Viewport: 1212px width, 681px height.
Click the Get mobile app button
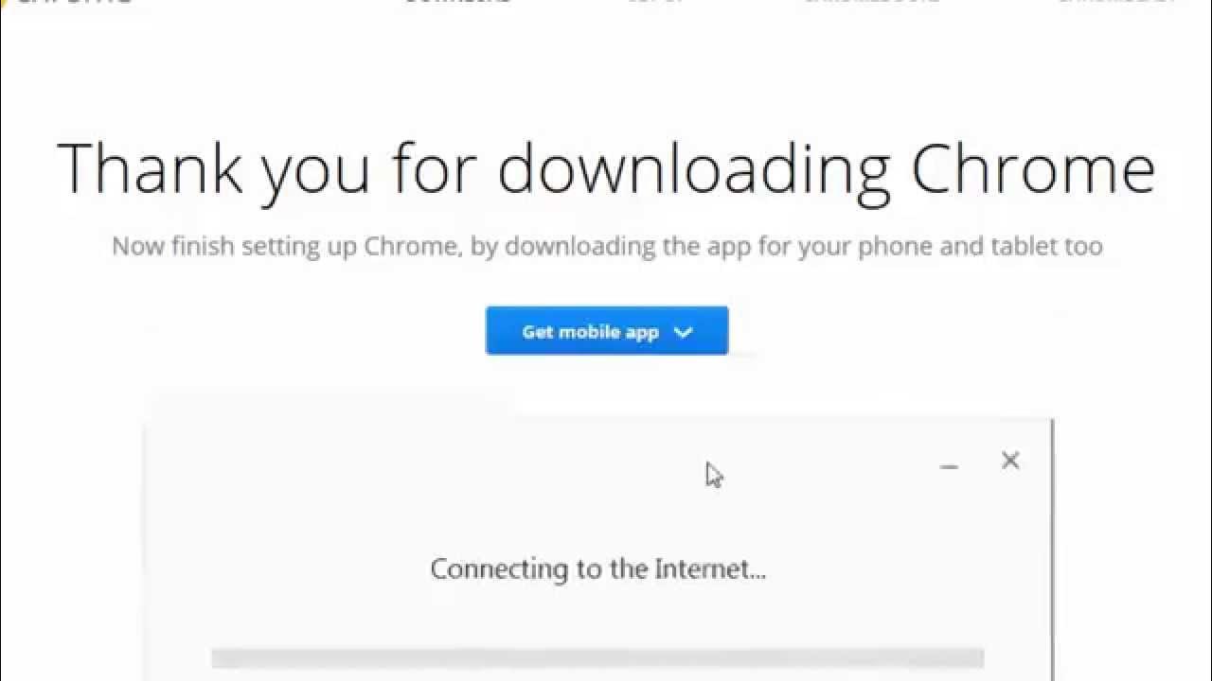click(x=606, y=331)
